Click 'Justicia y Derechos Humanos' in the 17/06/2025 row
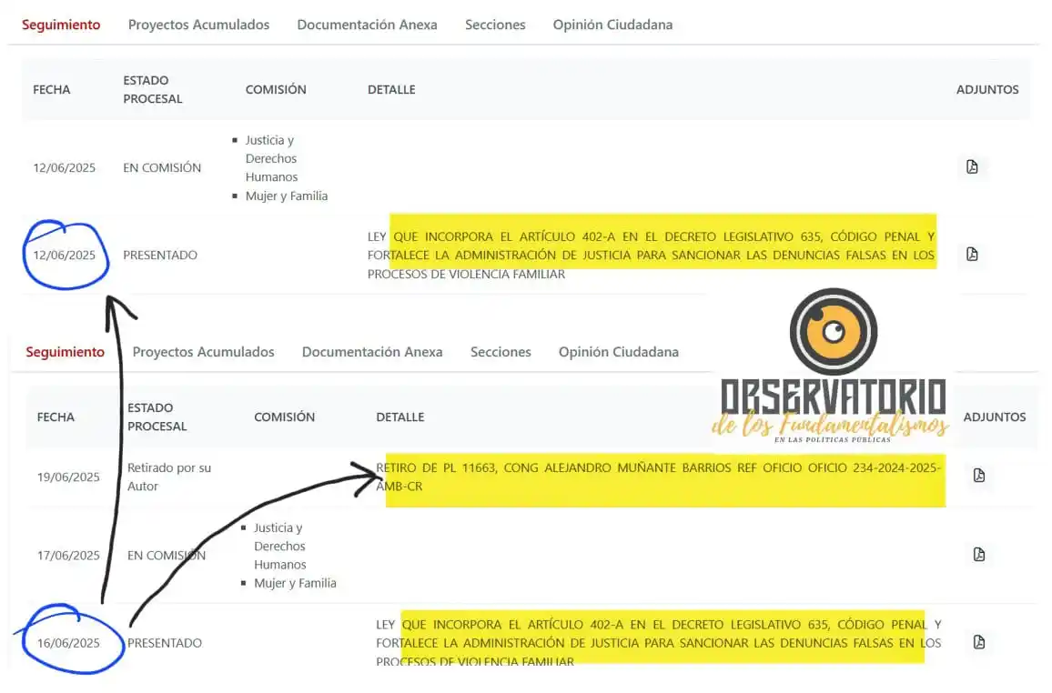The image size is (1052, 693). point(279,547)
